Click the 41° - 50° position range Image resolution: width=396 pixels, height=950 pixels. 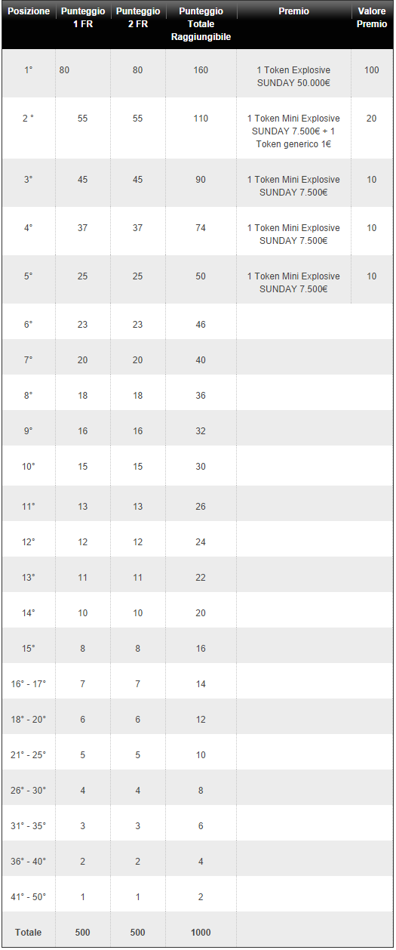click(x=29, y=897)
